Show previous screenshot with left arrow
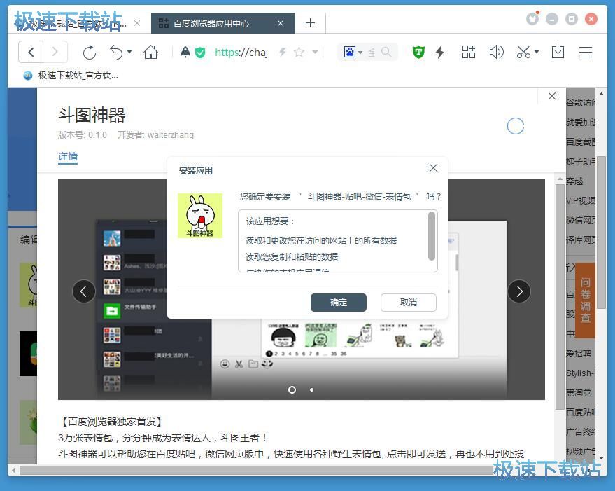Screen dimensions: 615x491 coord(83,291)
